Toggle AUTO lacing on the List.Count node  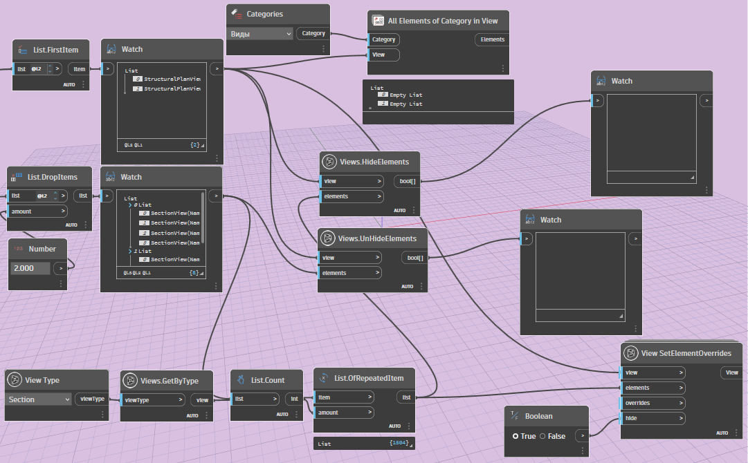[x=283, y=414]
